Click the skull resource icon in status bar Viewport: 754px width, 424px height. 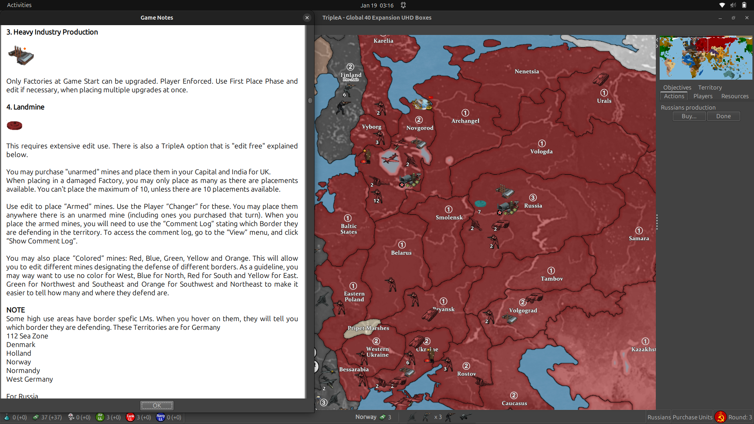coord(71,417)
